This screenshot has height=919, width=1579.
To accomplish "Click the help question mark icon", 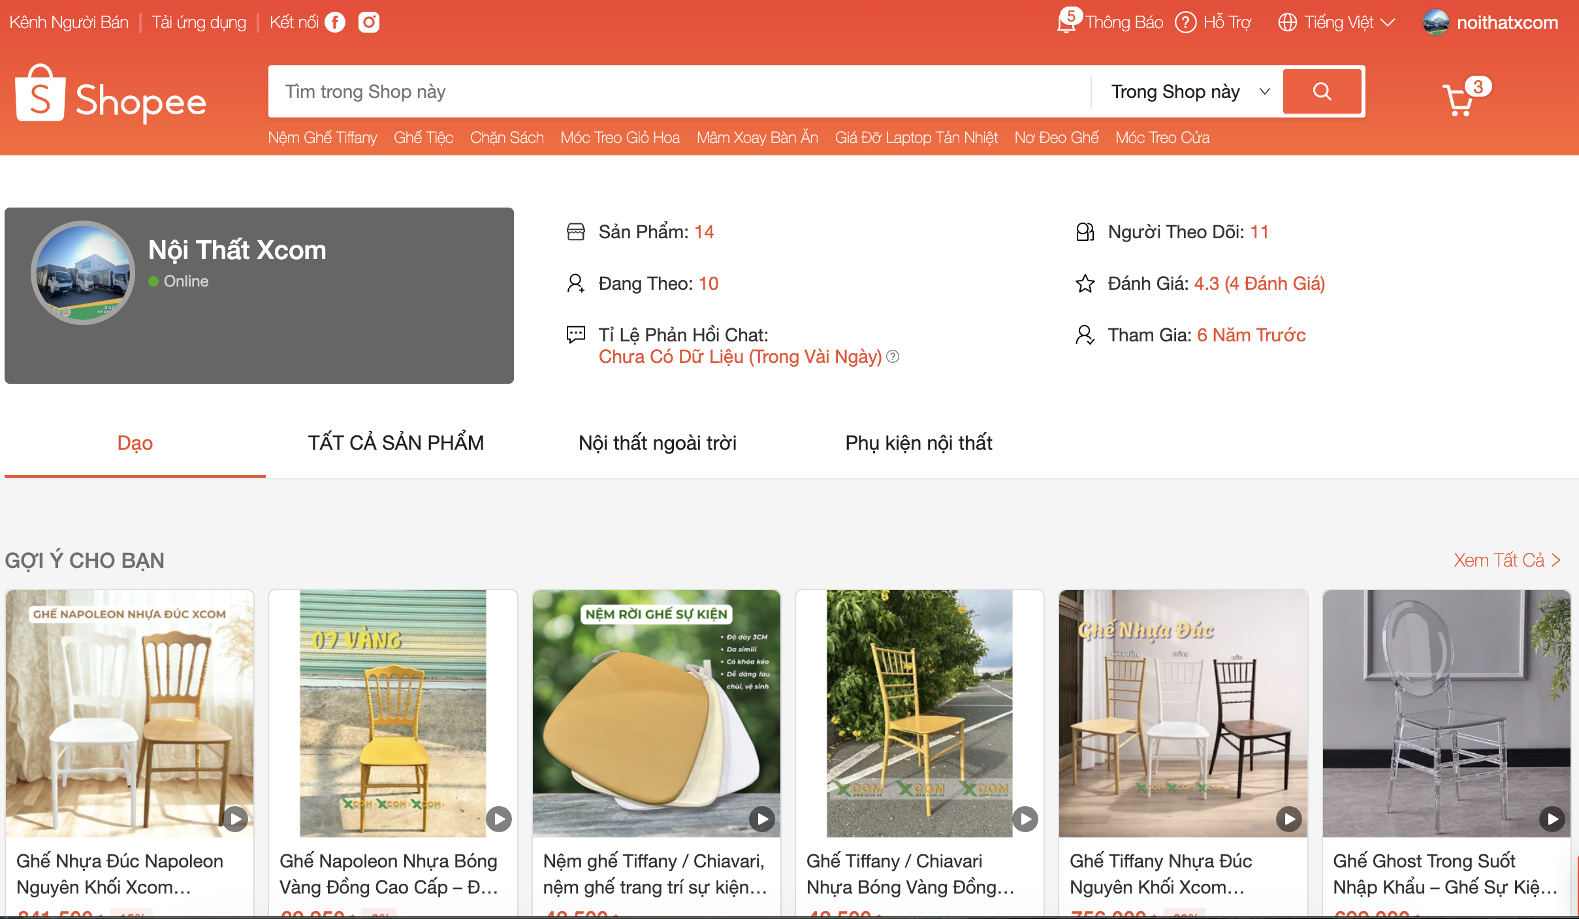I will tap(1185, 23).
